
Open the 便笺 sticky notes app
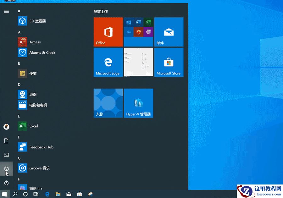pos(27,74)
